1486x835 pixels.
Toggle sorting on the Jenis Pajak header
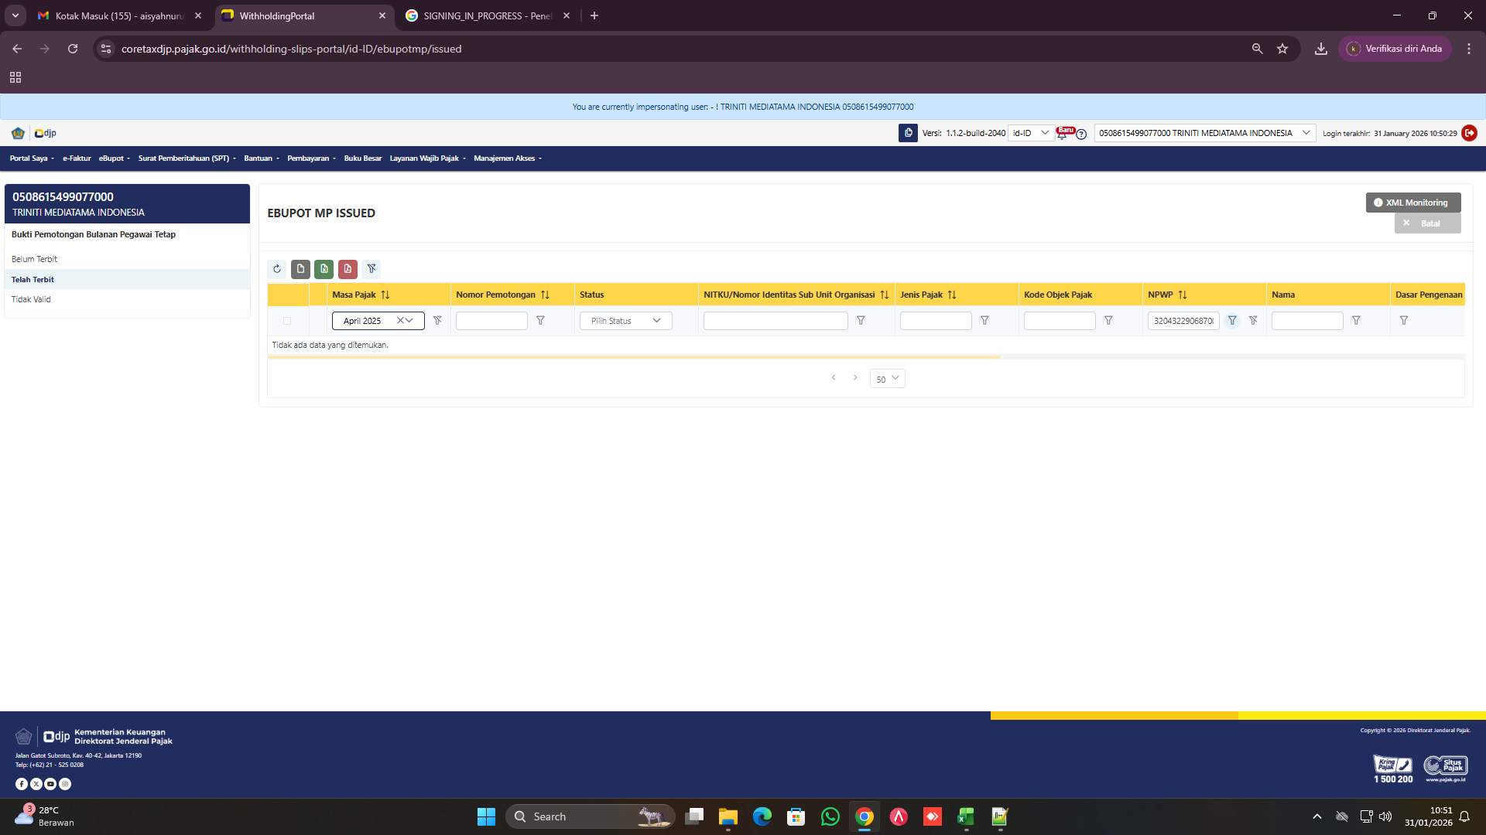(x=953, y=295)
